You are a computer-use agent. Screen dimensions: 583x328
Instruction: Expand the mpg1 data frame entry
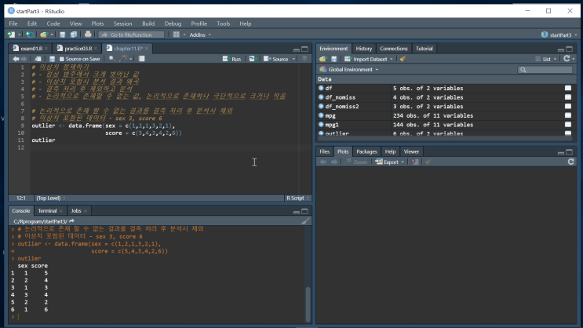(x=321, y=125)
